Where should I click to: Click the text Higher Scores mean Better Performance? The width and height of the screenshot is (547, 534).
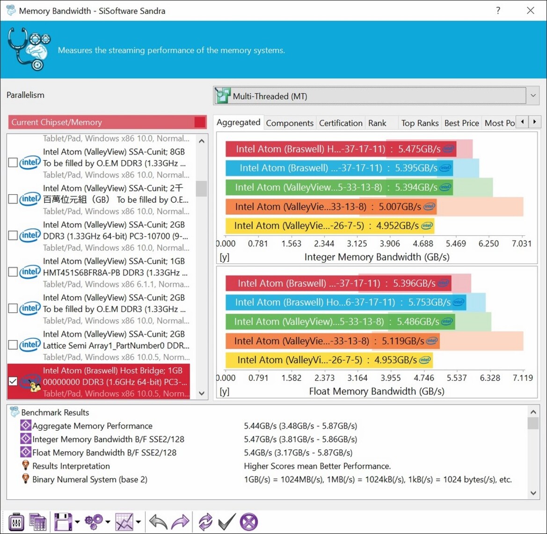pyautogui.click(x=317, y=466)
